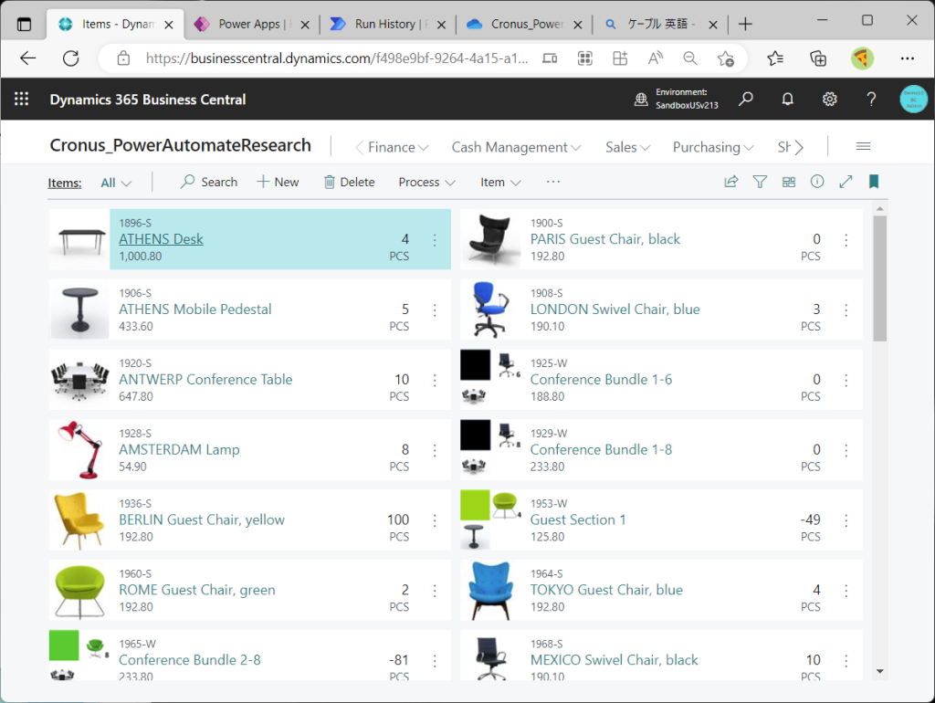This screenshot has height=703, width=935.
Task: Open the LONDON Swivel Chair, blue item
Action: click(615, 310)
